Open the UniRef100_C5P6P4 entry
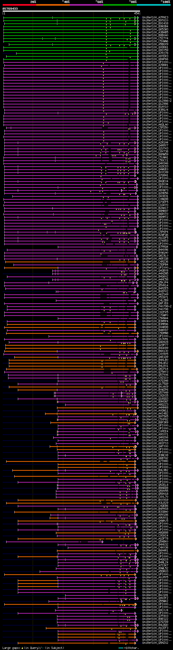Image resolution: width=173 pixels, height=650 pixels. (155, 232)
